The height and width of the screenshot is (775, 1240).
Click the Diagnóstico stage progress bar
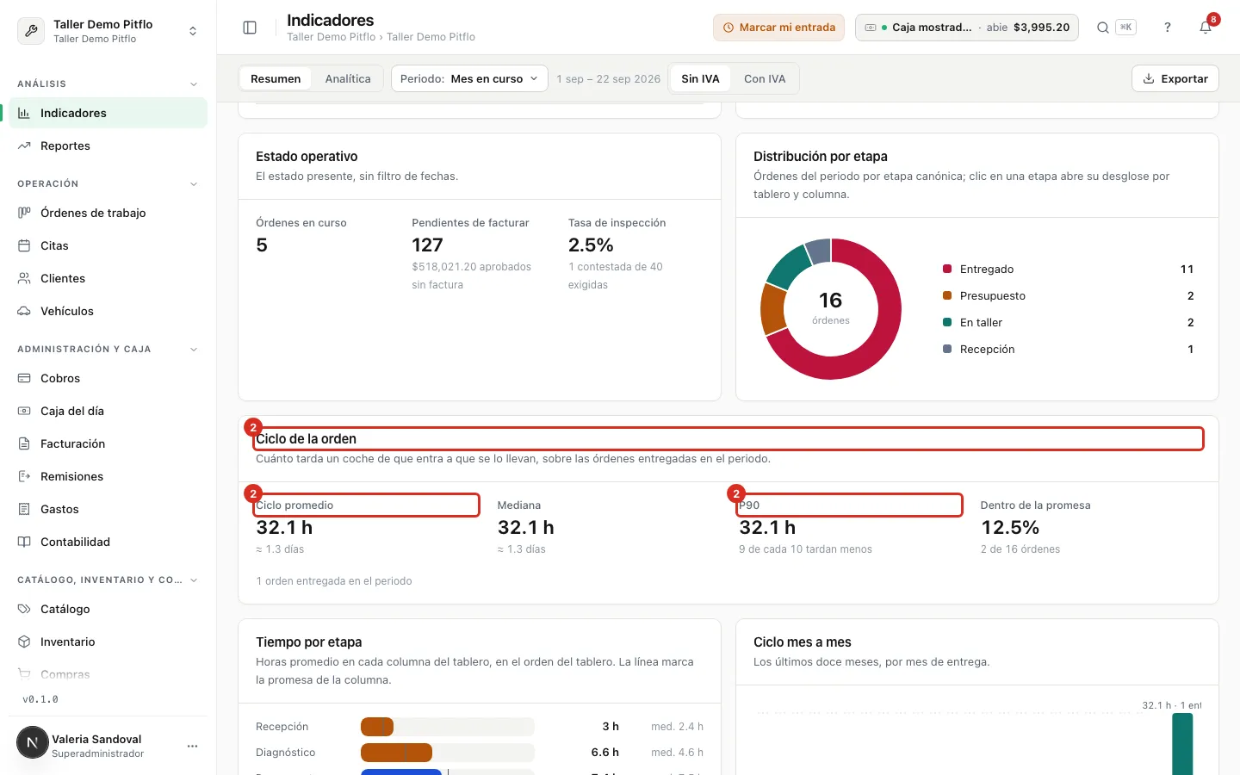pyautogui.click(x=448, y=753)
